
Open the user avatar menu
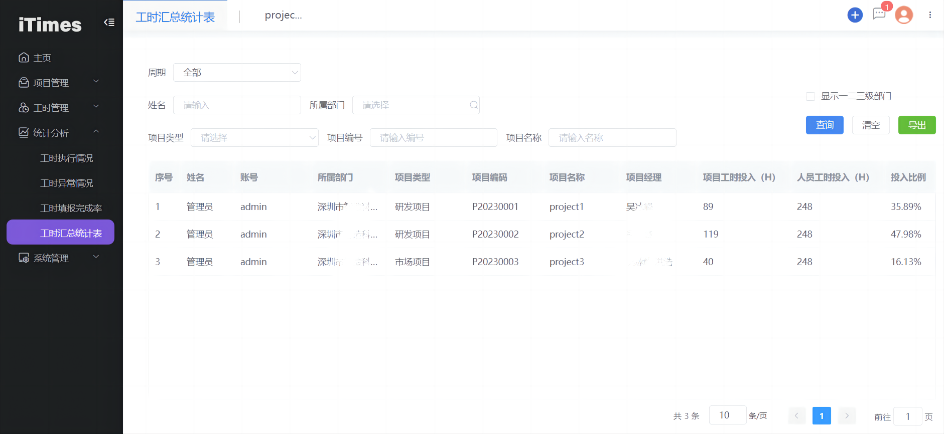(904, 15)
